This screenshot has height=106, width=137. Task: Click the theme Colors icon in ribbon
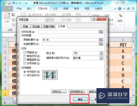(x=13, y=15)
